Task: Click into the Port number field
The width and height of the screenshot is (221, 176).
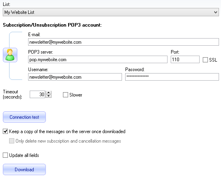Action: [x=185, y=59]
